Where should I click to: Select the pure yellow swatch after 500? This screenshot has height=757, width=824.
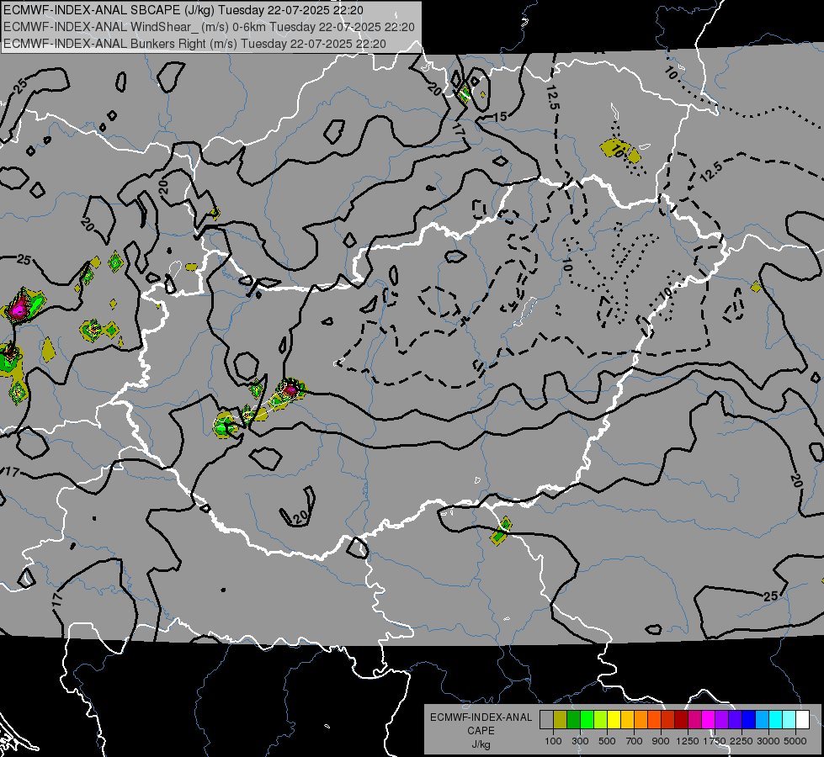614,720
